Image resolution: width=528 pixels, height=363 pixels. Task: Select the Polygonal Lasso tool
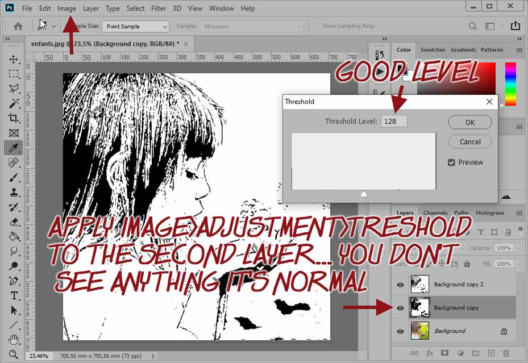(14, 89)
